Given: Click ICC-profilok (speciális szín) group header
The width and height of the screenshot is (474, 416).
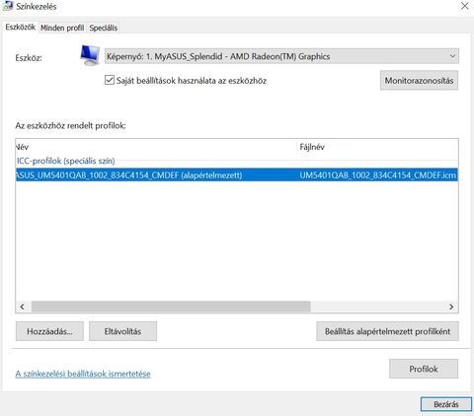Looking at the screenshot, I should click(x=66, y=161).
